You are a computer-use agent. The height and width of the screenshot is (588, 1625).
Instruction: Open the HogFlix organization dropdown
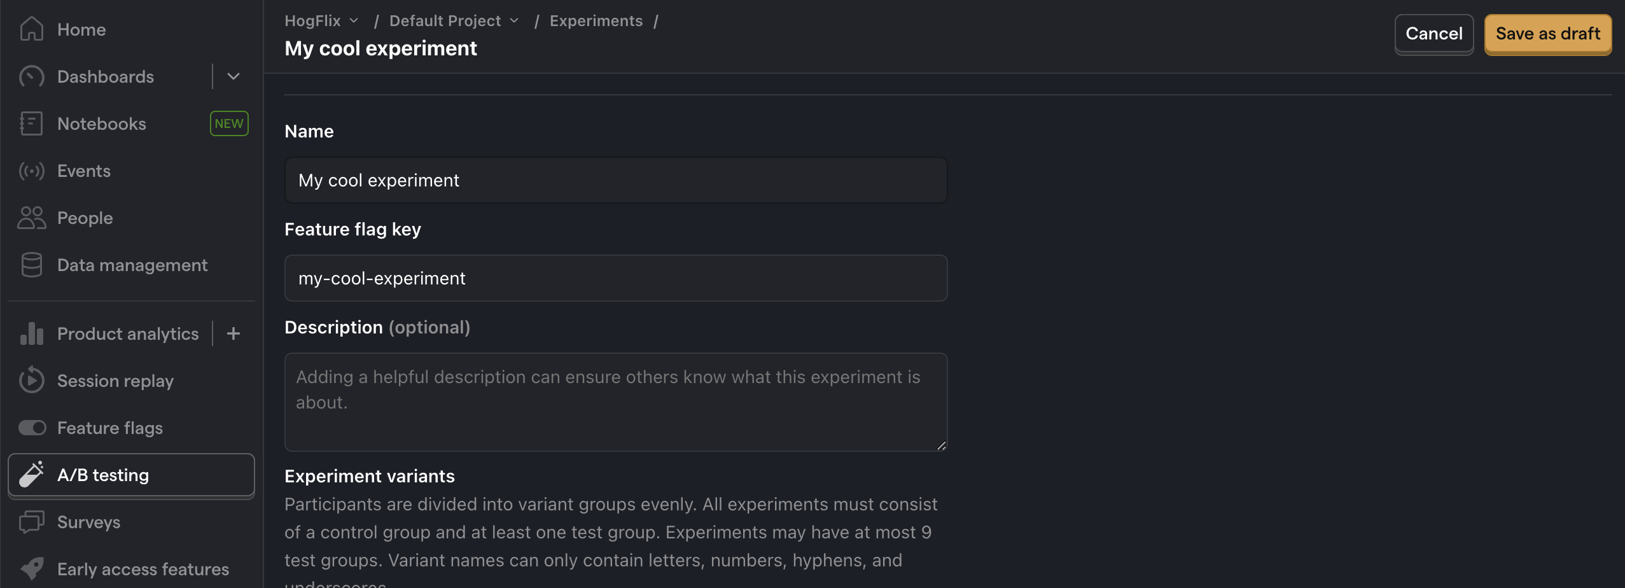322,21
